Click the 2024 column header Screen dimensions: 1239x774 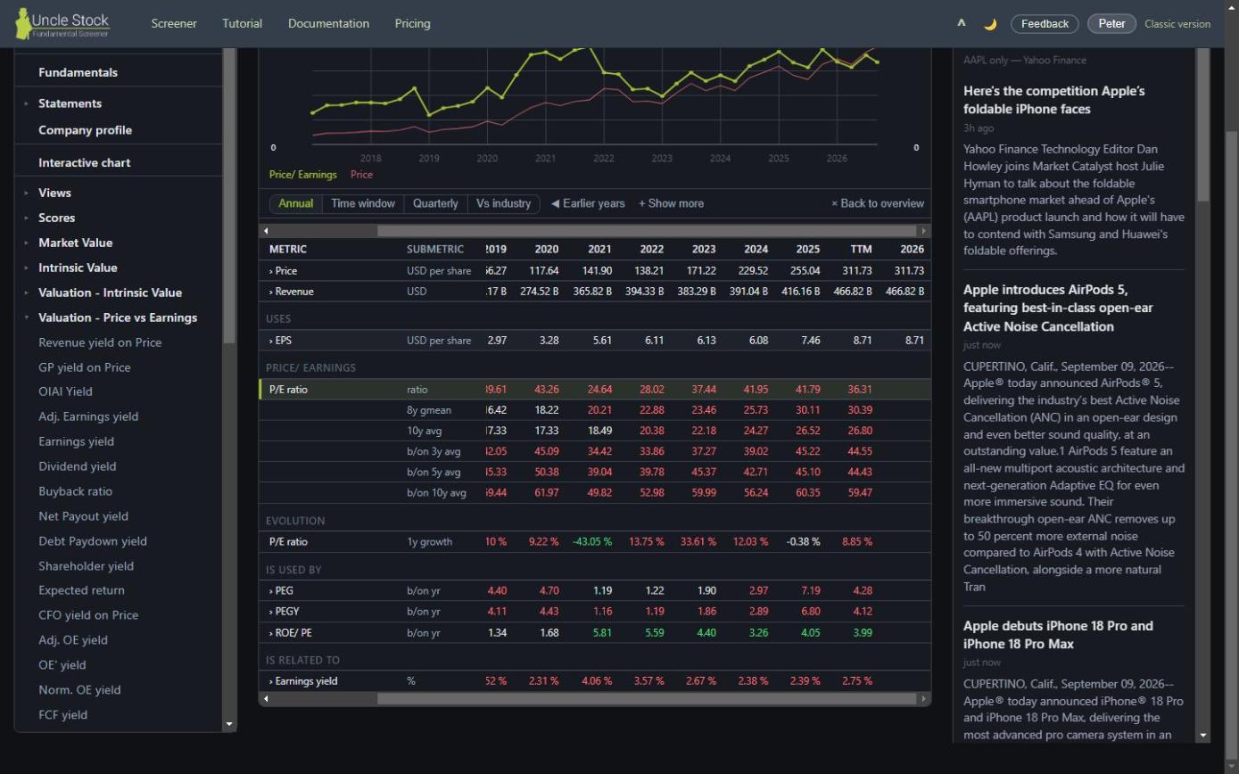[755, 250]
